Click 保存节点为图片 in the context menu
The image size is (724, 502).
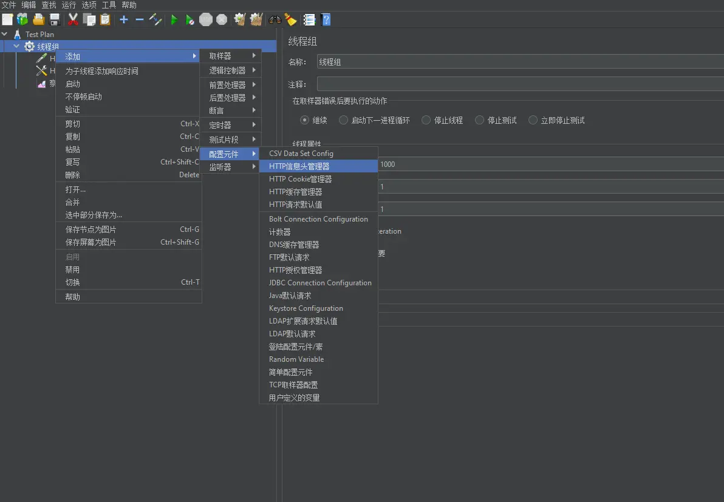click(x=90, y=229)
